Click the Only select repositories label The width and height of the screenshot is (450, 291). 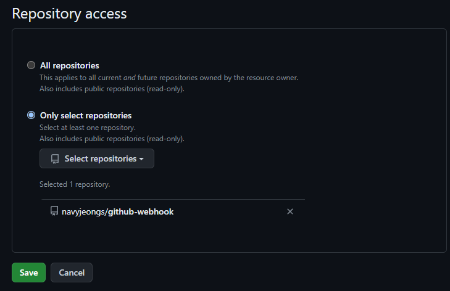(x=86, y=115)
